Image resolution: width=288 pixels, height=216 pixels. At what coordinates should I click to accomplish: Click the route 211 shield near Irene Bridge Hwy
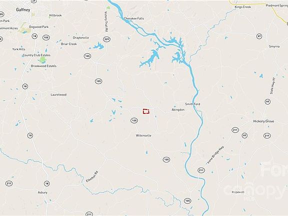[201, 170]
